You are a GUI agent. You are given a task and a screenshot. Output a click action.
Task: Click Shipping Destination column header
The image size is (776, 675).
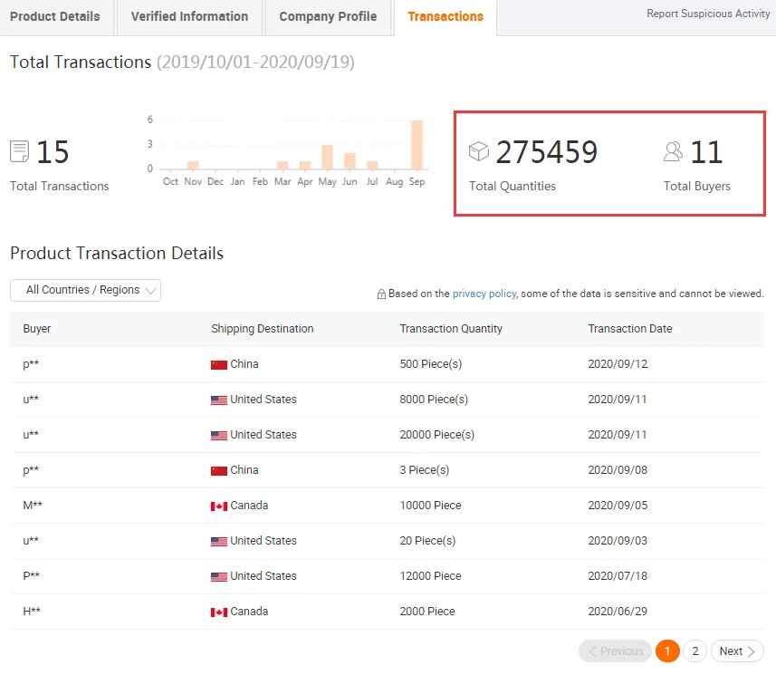click(x=263, y=329)
